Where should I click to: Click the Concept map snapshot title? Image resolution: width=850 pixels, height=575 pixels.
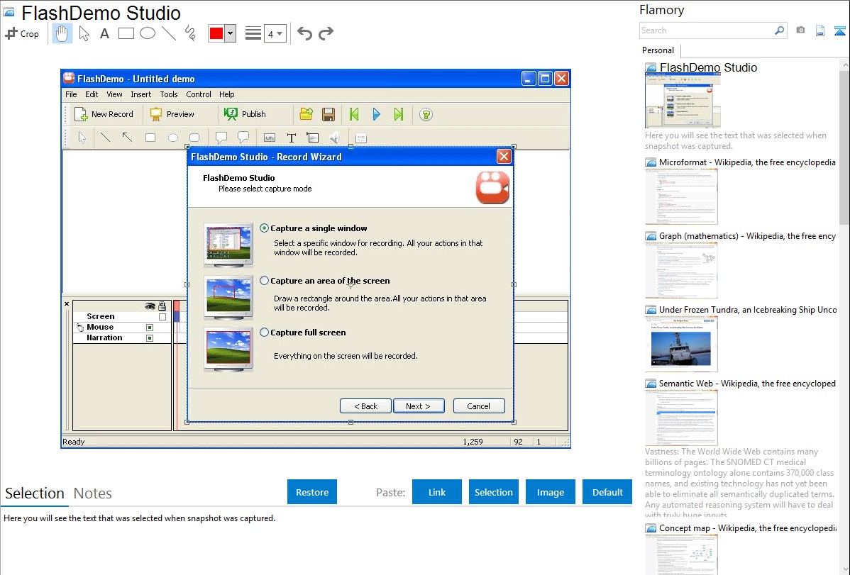coord(747,528)
